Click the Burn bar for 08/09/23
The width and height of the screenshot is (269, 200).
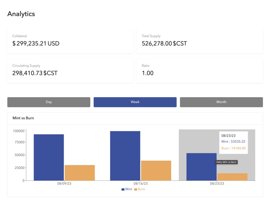(80, 173)
